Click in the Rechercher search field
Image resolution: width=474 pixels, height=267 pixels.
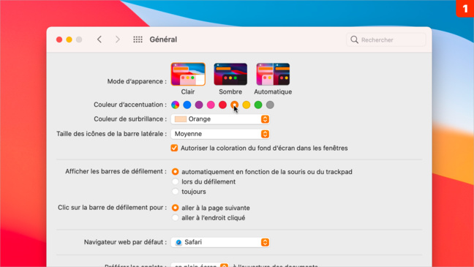386,40
